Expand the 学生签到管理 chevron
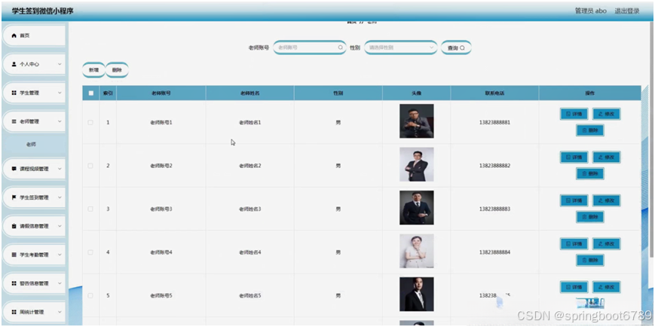 60,197
